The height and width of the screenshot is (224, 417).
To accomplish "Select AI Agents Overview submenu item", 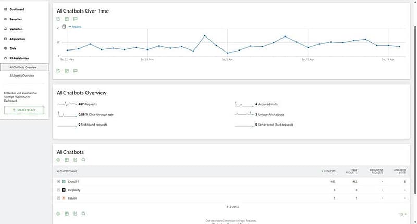I will point(22,76).
